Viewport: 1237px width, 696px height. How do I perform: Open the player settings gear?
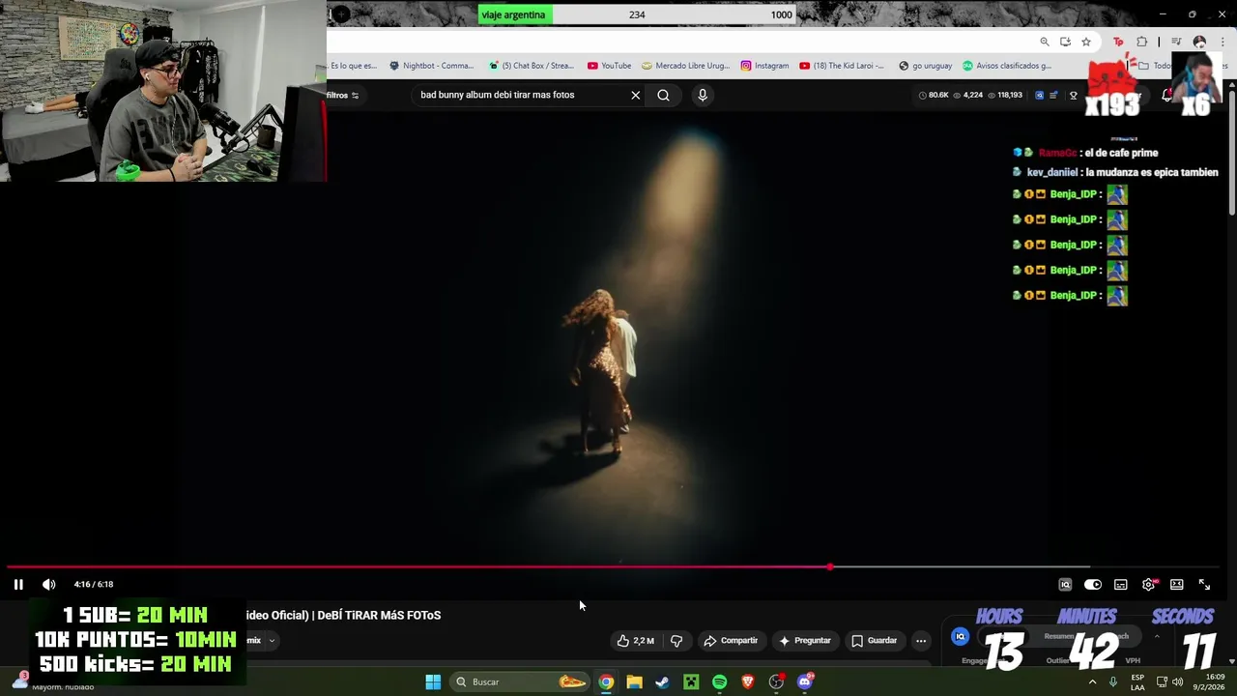[x=1149, y=585]
